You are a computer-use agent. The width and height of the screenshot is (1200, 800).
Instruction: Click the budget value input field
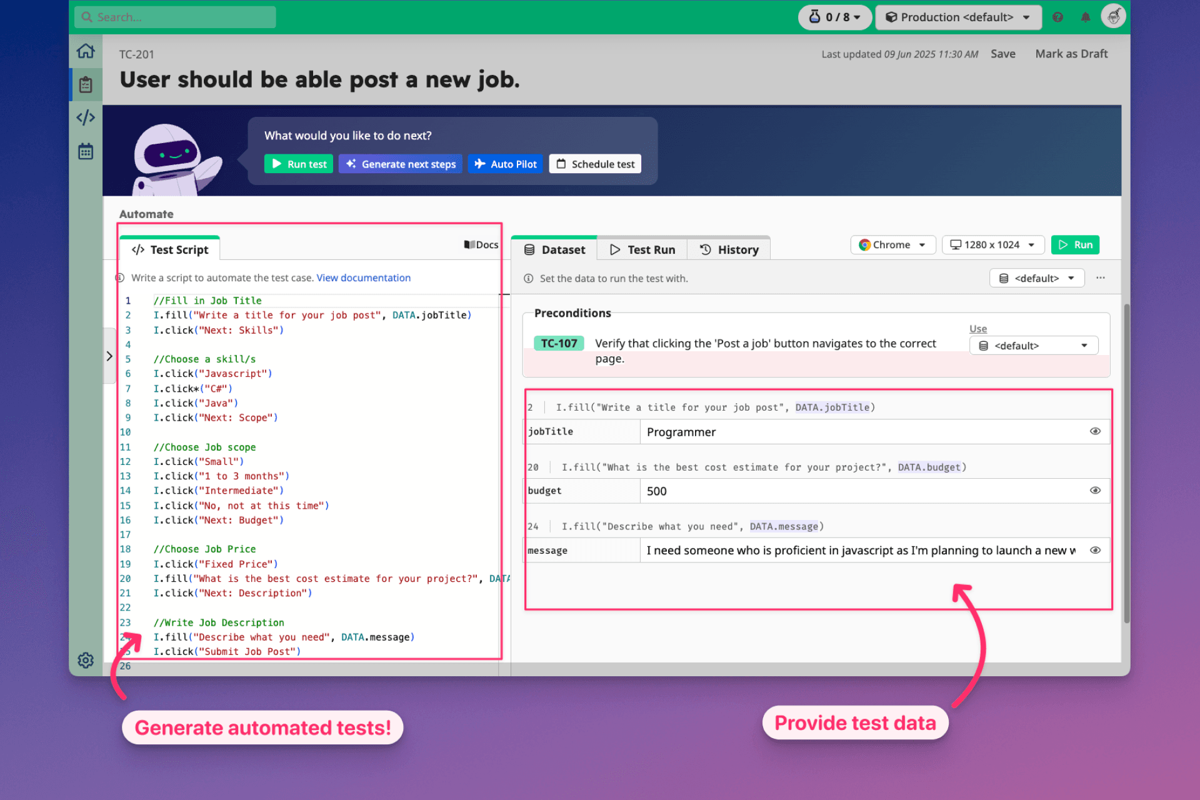tap(862, 491)
